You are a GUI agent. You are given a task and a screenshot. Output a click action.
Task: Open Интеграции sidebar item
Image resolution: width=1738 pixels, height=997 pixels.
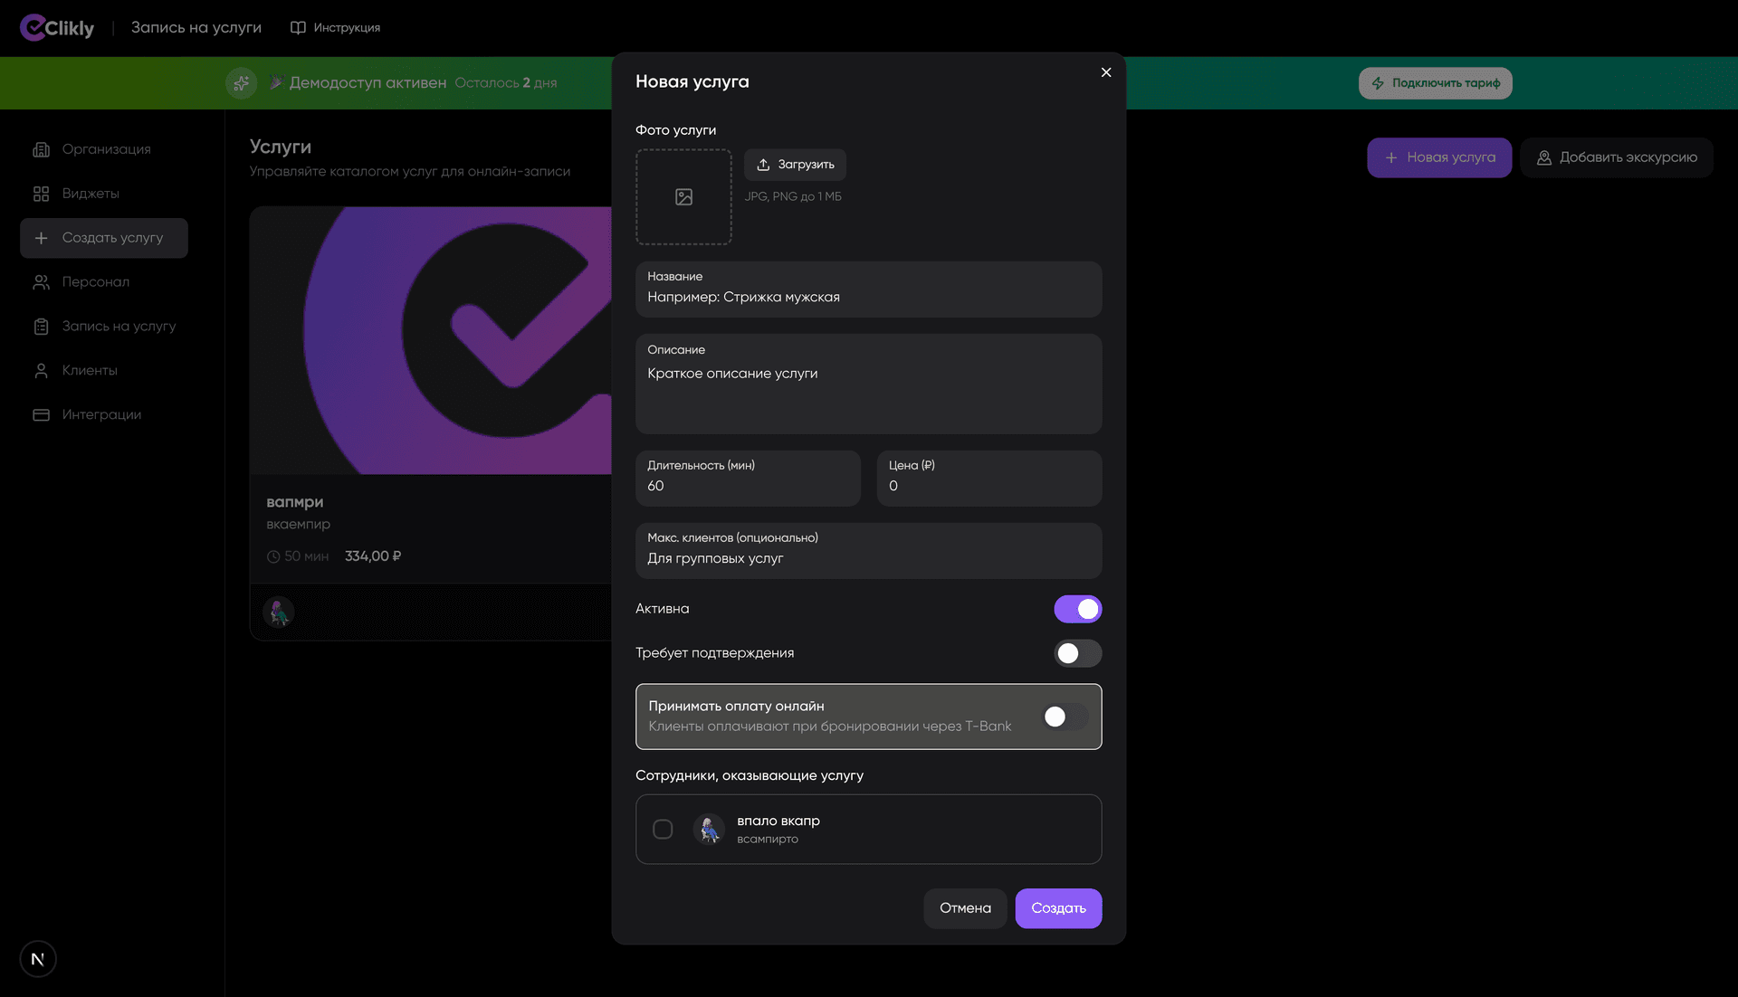pos(101,414)
